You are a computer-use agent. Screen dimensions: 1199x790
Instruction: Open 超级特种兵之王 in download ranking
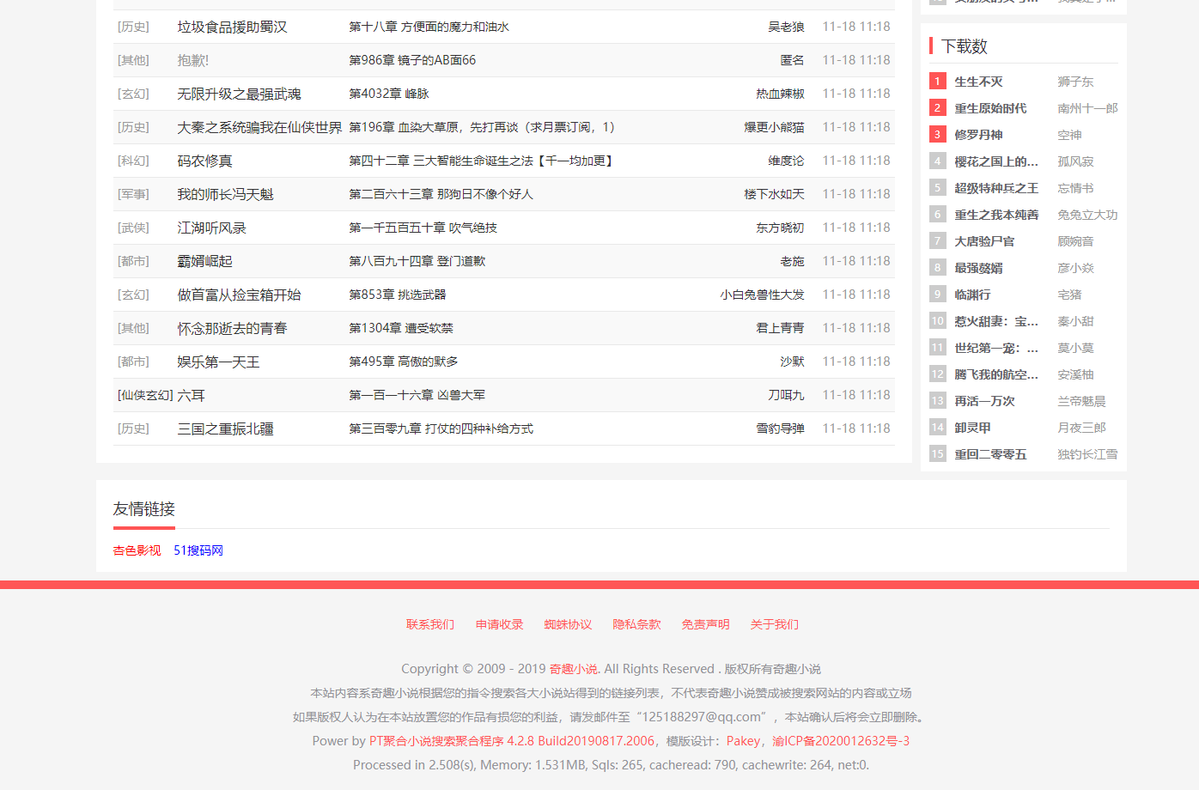995,188
